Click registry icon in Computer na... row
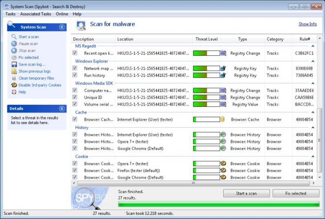 [223, 90]
